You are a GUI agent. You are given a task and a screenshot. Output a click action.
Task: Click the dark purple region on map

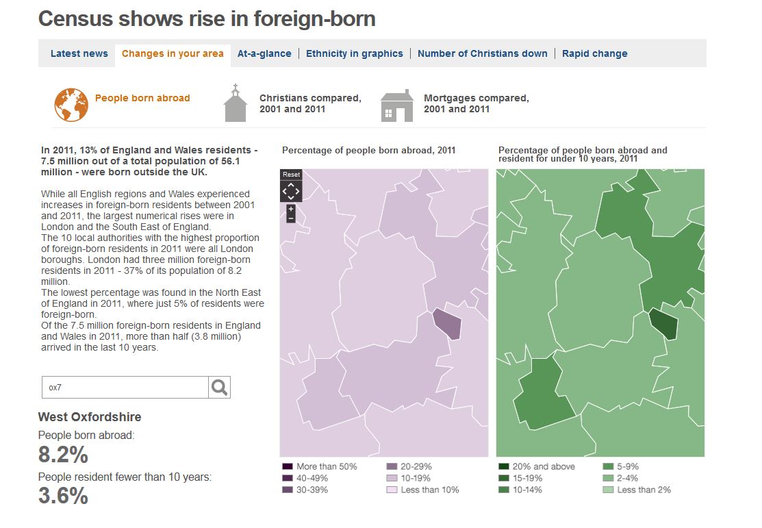[448, 324]
